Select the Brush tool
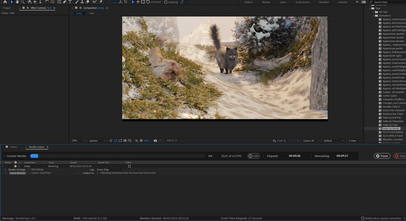The width and height of the screenshot is (406, 221). point(76,2)
